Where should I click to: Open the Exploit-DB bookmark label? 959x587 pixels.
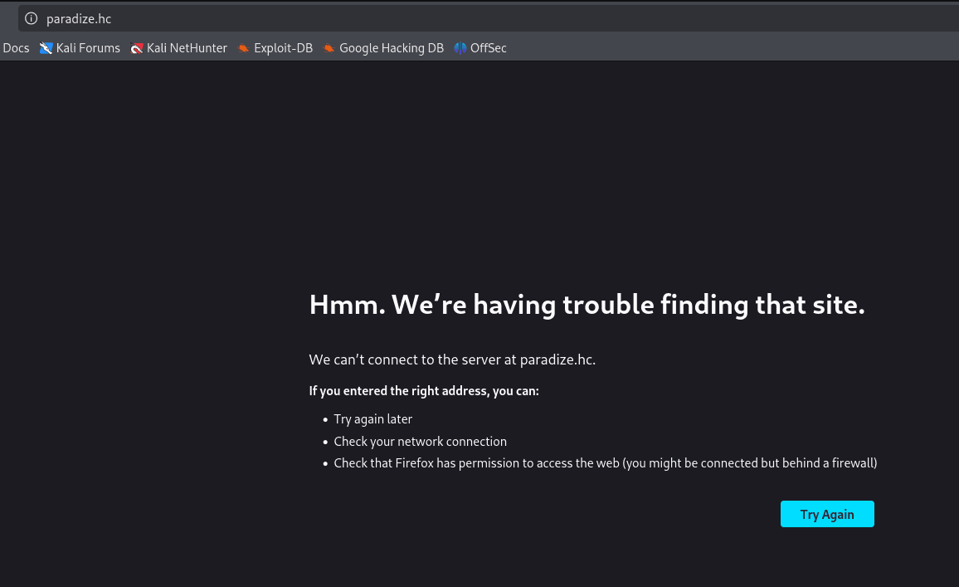(283, 48)
